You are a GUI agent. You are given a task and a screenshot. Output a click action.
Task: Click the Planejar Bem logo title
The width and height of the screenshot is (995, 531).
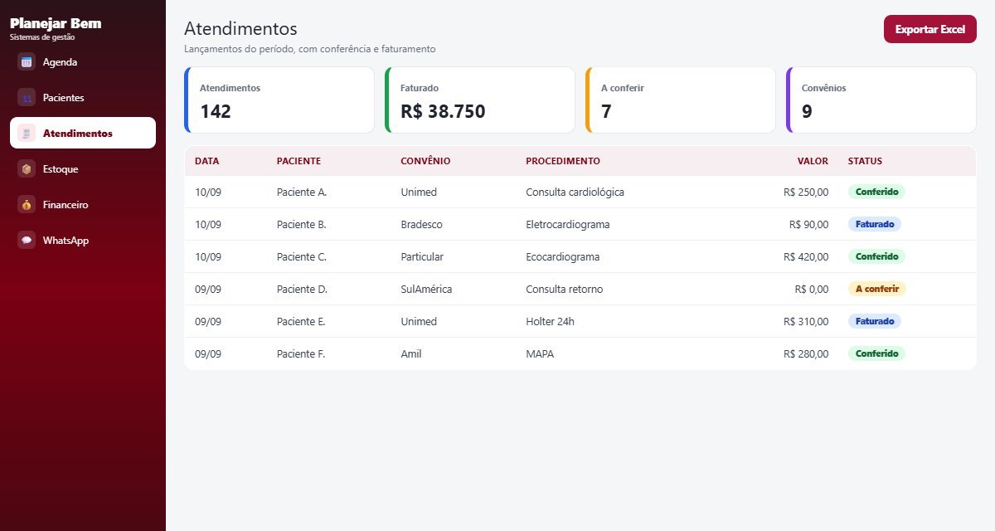point(56,23)
